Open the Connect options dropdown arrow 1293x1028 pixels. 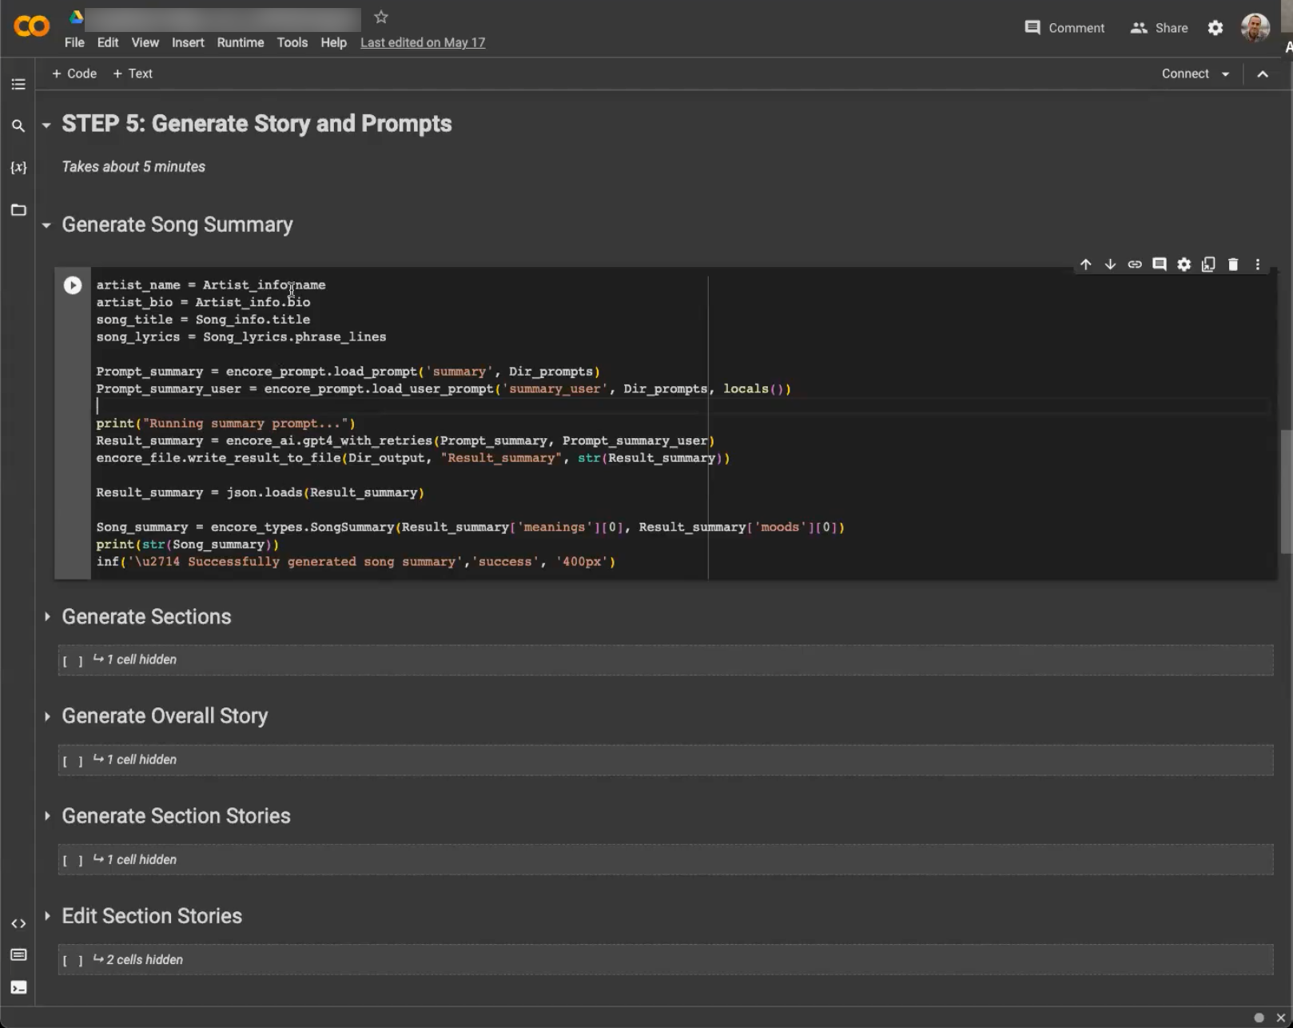(1225, 74)
